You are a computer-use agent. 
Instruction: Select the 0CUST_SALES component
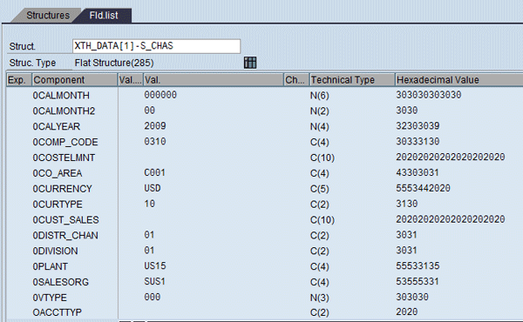pos(65,220)
